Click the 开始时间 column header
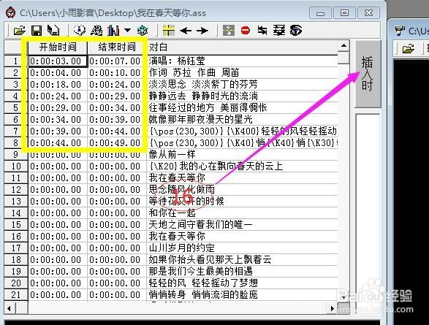The image size is (429, 325). click(x=58, y=47)
